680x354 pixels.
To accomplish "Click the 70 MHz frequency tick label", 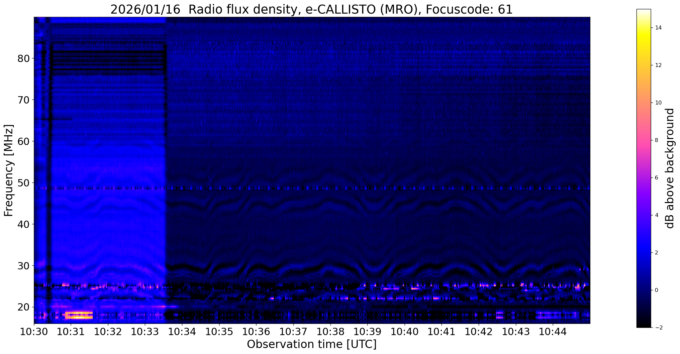I will pyautogui.click(x=23, y=100).
